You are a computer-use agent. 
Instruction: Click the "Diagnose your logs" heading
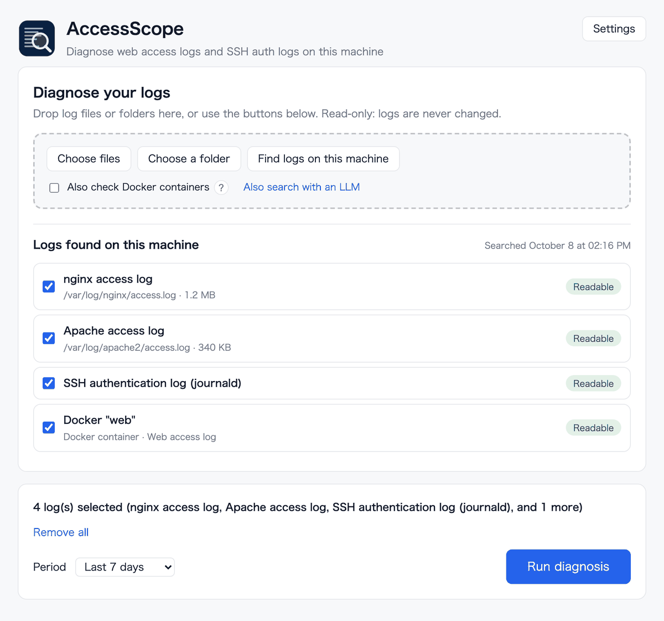point(102,93)
